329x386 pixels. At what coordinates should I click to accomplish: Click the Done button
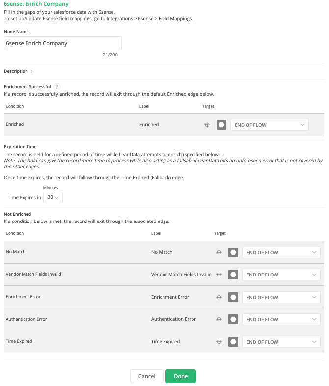pyautogui.click(x=181, y=376)
